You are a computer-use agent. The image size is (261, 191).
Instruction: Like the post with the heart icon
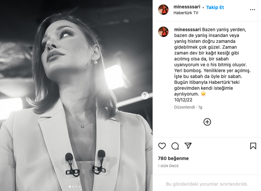pos(162,146)
